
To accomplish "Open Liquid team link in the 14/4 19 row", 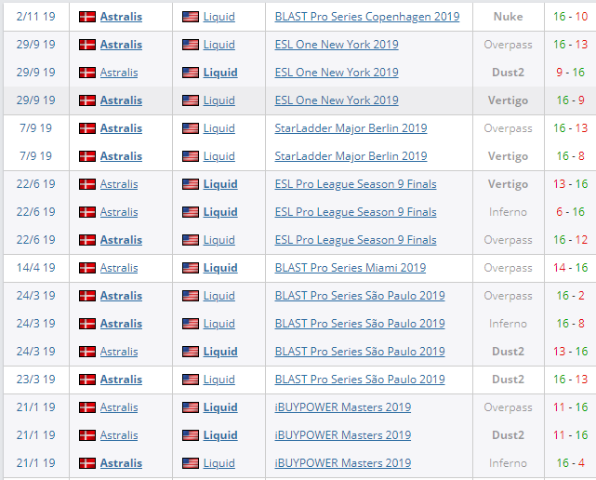I will pyautogui.click(x=220, y=268).
